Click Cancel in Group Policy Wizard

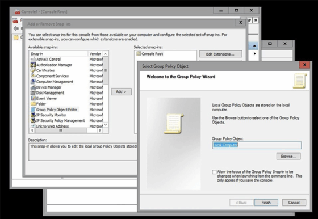pos(294,203)
